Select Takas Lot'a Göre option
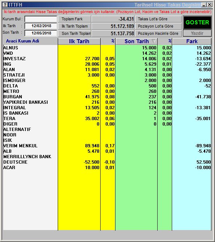Screen dimensions: 215x242 158,19
